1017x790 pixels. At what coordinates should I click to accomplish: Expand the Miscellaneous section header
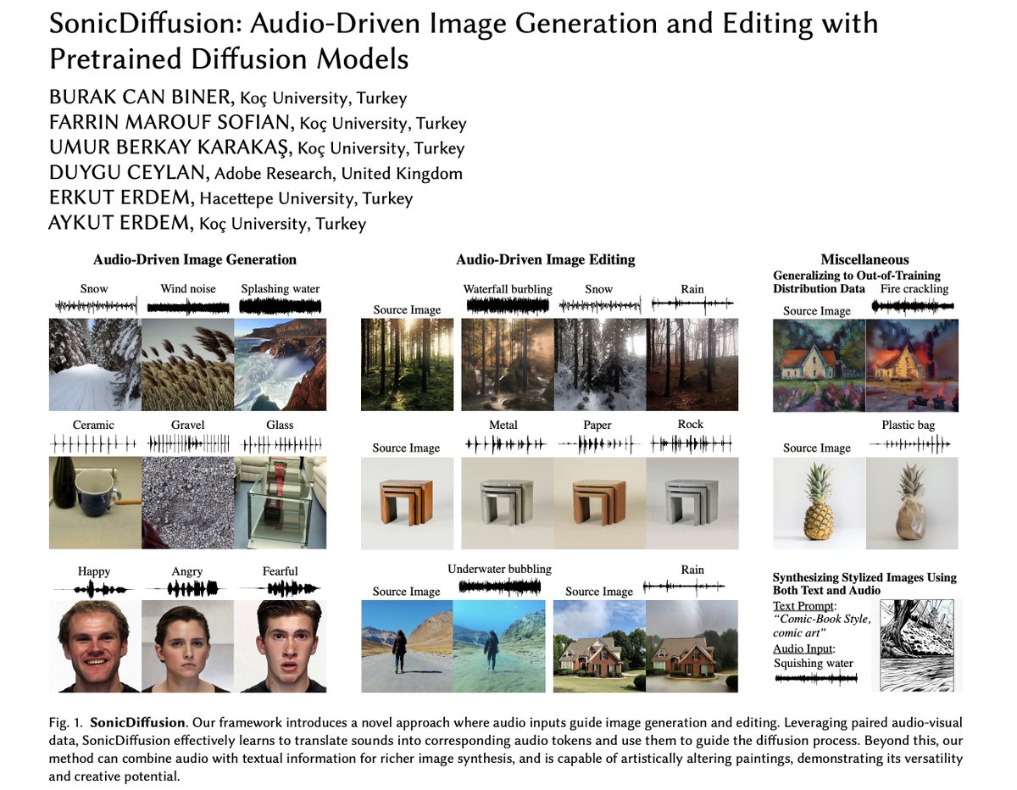click(865, 259)
